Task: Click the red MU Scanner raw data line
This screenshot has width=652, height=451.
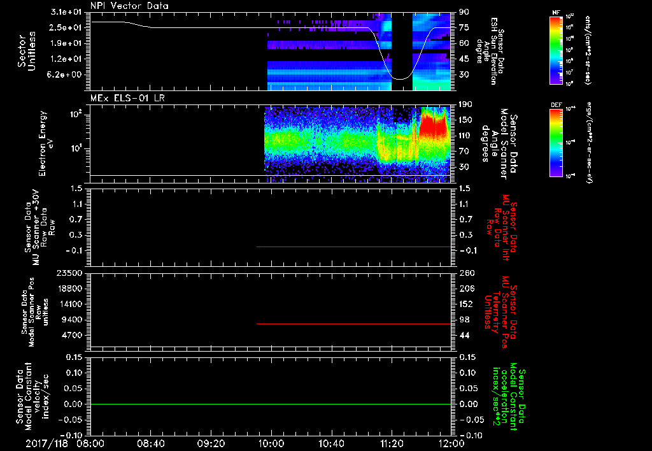Action: click(x=353, y=247)
